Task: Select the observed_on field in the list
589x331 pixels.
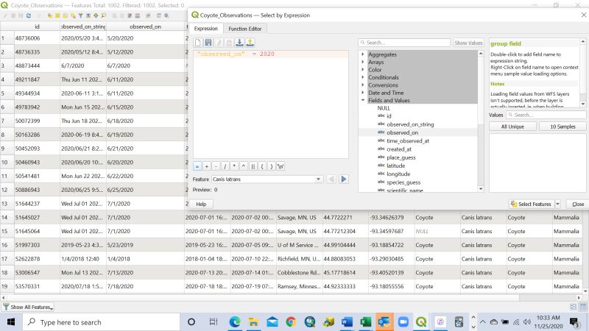Action: click(402, 132)
